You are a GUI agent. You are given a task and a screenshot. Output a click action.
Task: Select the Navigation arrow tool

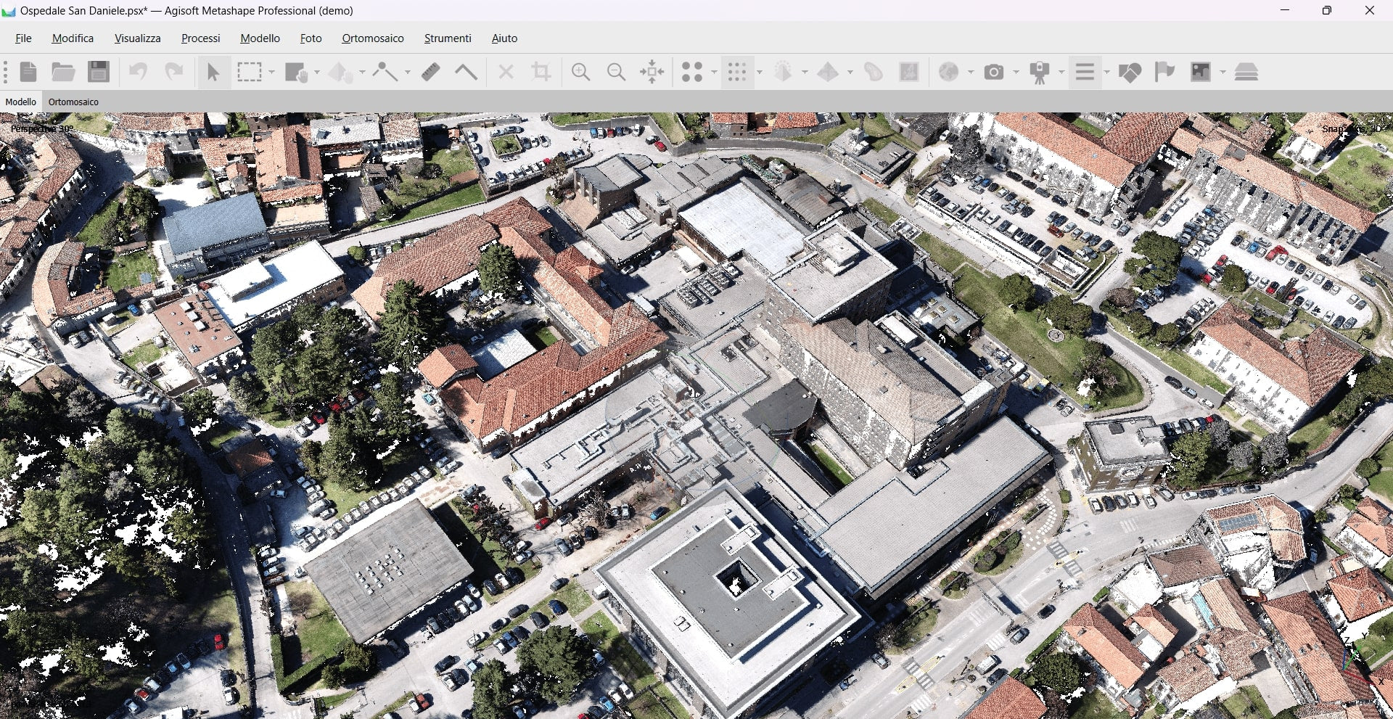(213, 72)
